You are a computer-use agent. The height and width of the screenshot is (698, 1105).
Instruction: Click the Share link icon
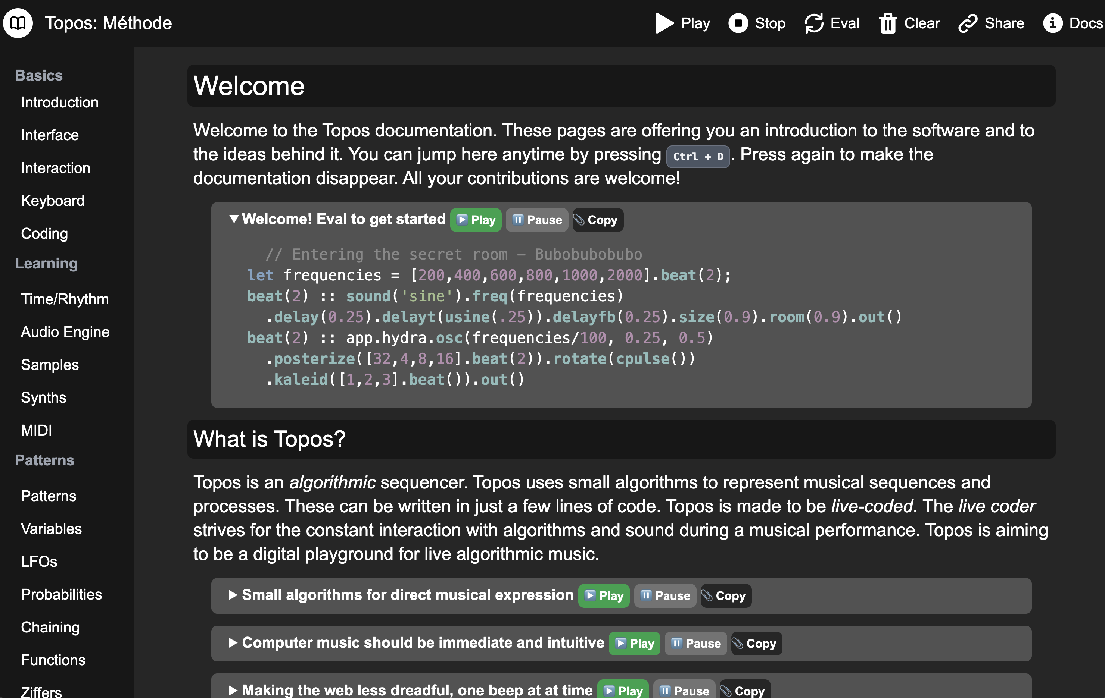pyautogui.click(x=967, y=23)
